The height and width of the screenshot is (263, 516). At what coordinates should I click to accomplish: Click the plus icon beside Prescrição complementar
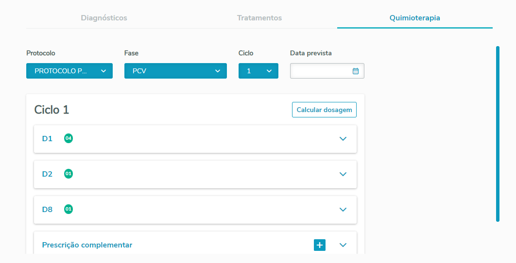point(320,245)
